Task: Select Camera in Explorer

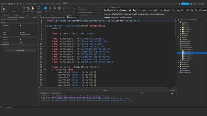Action: click(x=186, y=24)
